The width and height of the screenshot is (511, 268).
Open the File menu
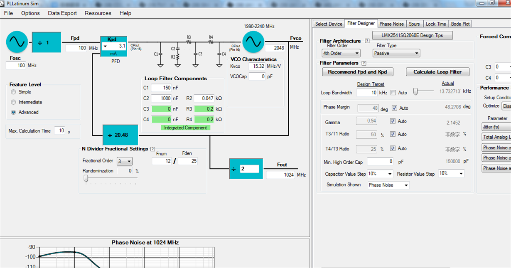point(8,13)
